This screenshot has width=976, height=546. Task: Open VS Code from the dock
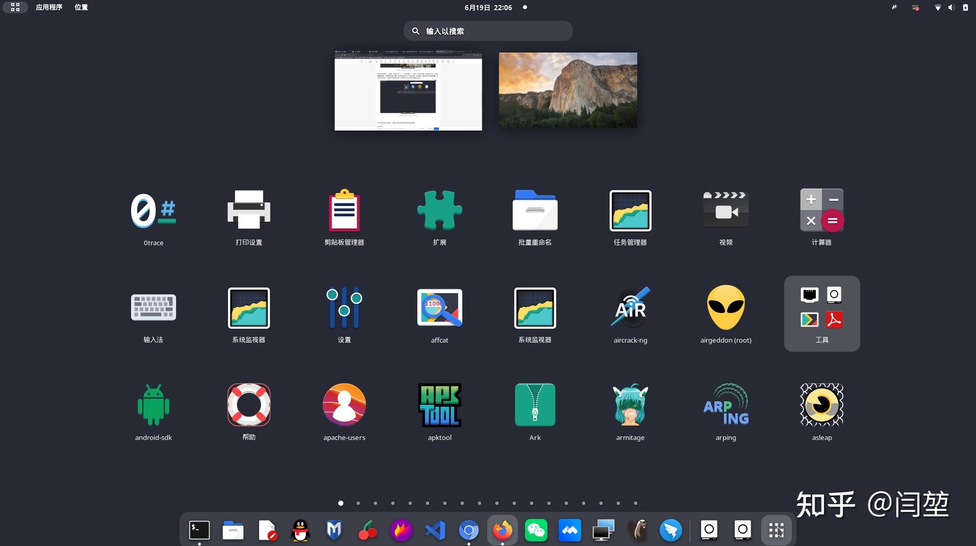tap(435, 530)
